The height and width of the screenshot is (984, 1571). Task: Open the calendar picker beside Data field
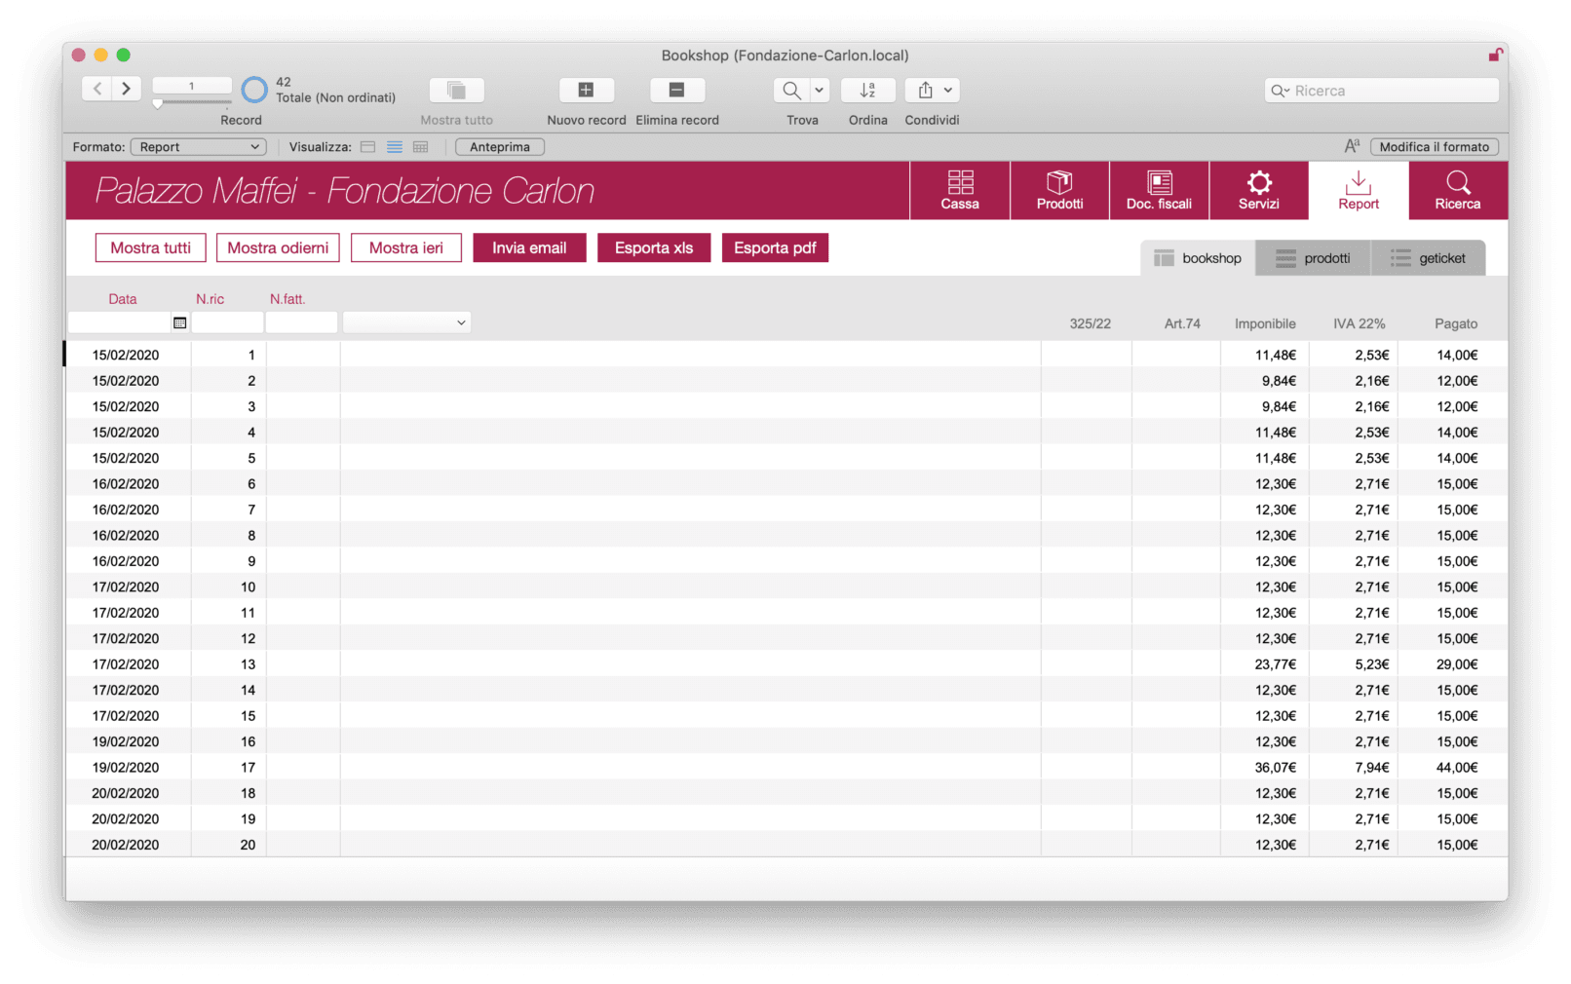coord(179,322)
